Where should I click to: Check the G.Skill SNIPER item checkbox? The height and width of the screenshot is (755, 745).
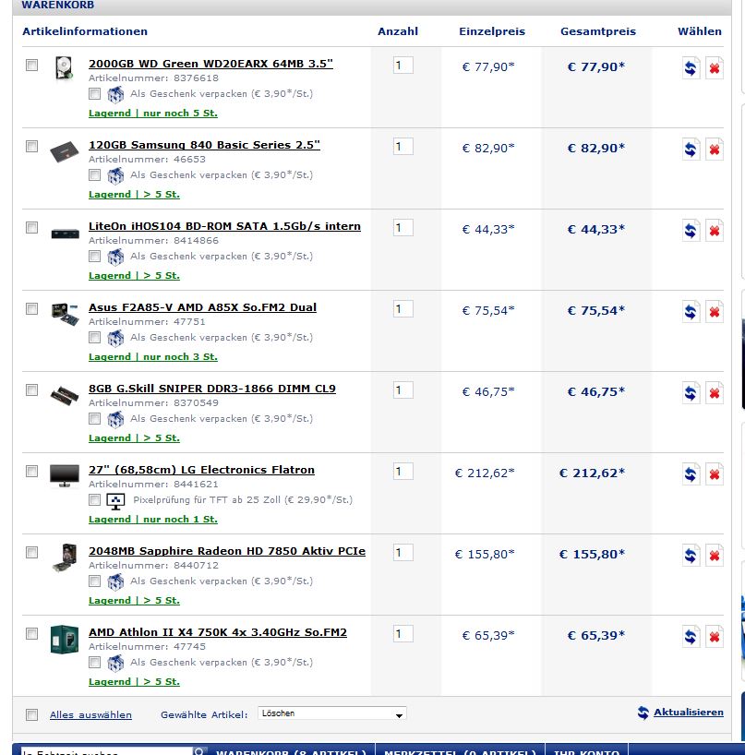[31, 390]
